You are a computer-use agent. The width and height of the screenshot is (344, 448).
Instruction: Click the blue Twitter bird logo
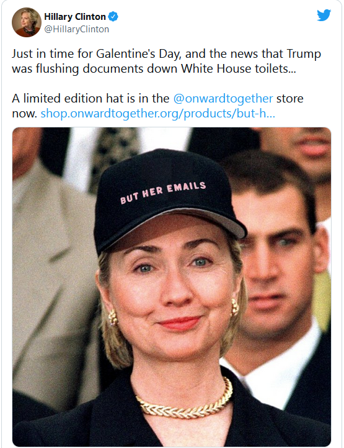pos(324,15)
